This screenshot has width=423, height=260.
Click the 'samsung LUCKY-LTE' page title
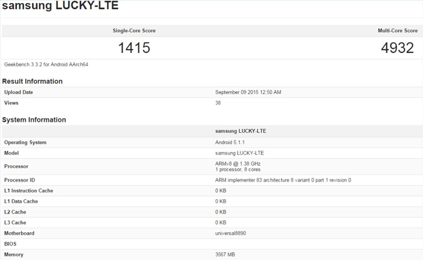[x=60, y=5]
